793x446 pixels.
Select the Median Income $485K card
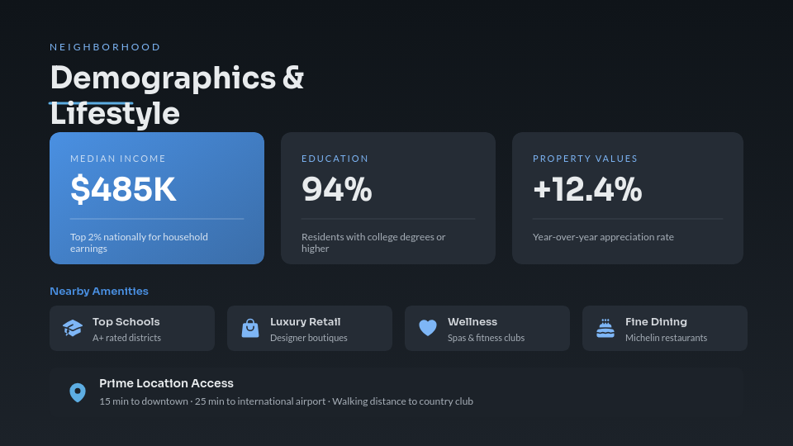(157, 198)
